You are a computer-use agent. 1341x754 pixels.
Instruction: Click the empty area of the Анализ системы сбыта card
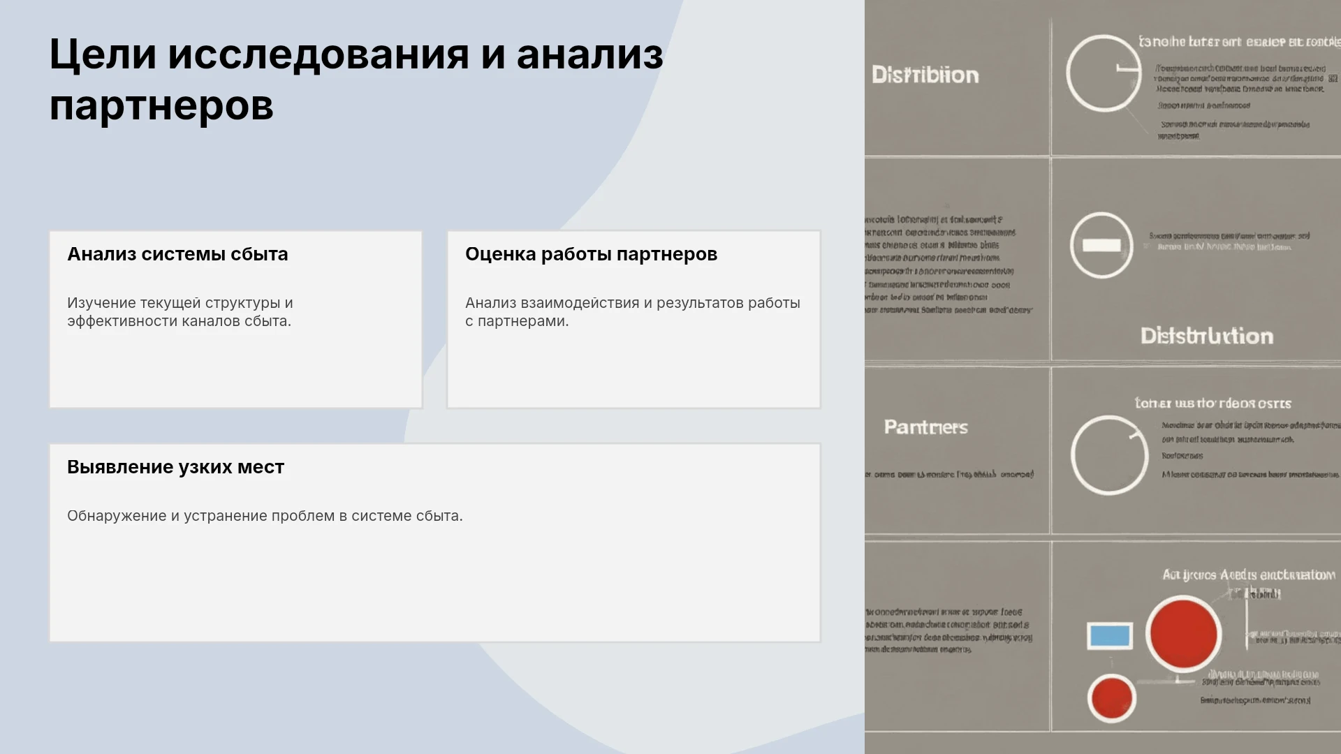(x=235, y=370)
